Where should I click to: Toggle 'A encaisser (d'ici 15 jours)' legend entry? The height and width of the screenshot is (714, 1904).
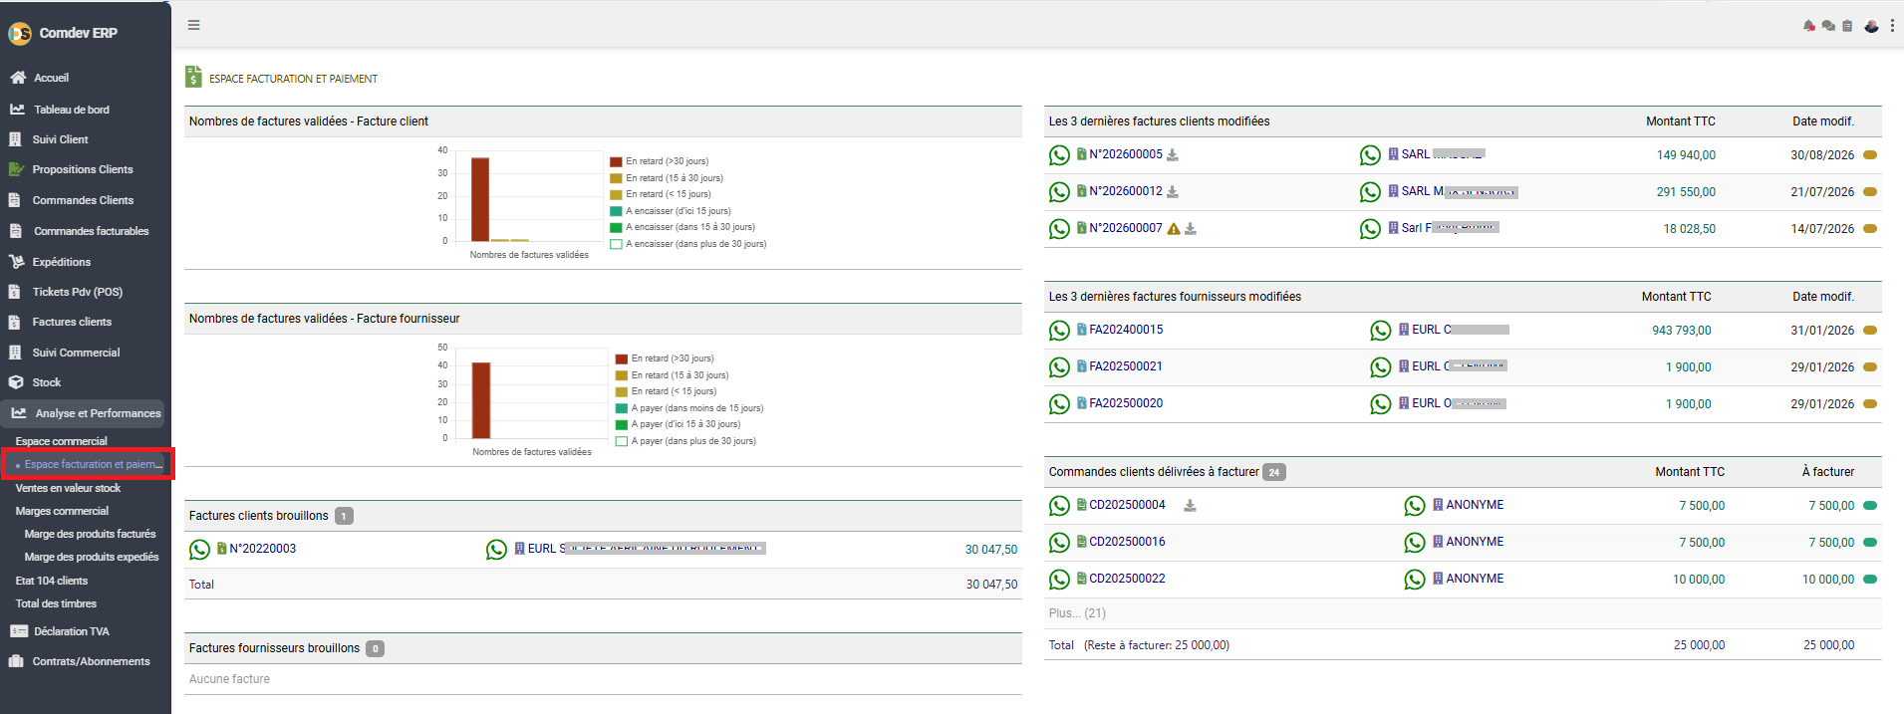(x=671, y=211)
